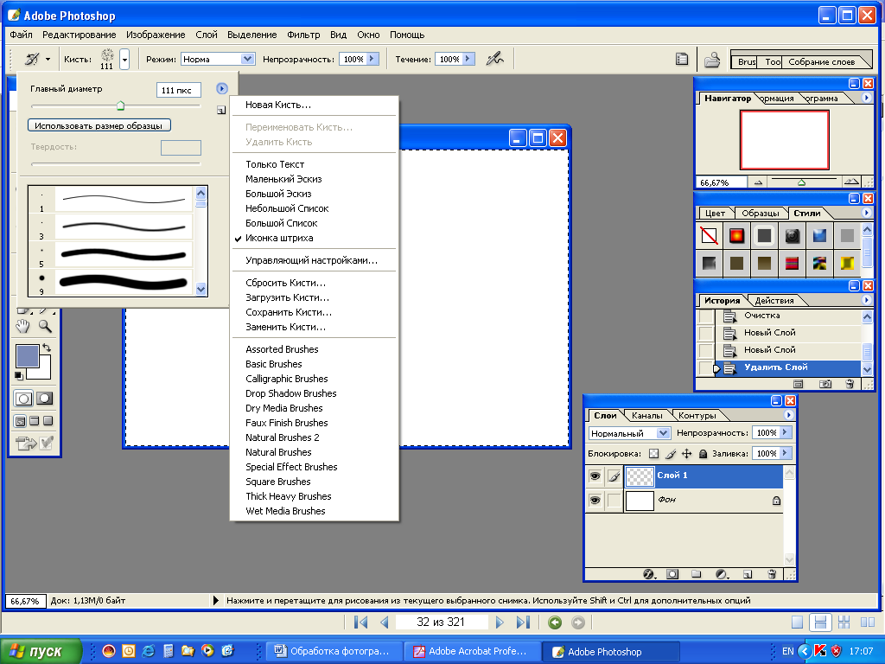Open the пуск Start button
885x664 pixels.
[41, 652]
